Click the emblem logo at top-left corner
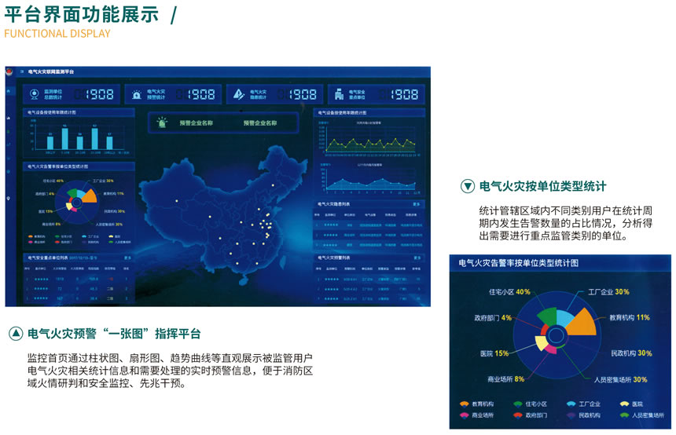The height and width of the screenshot is (435, 676). (x=9, y=71)
